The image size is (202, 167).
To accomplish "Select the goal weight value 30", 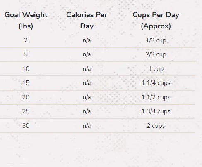I will point(26,126).
